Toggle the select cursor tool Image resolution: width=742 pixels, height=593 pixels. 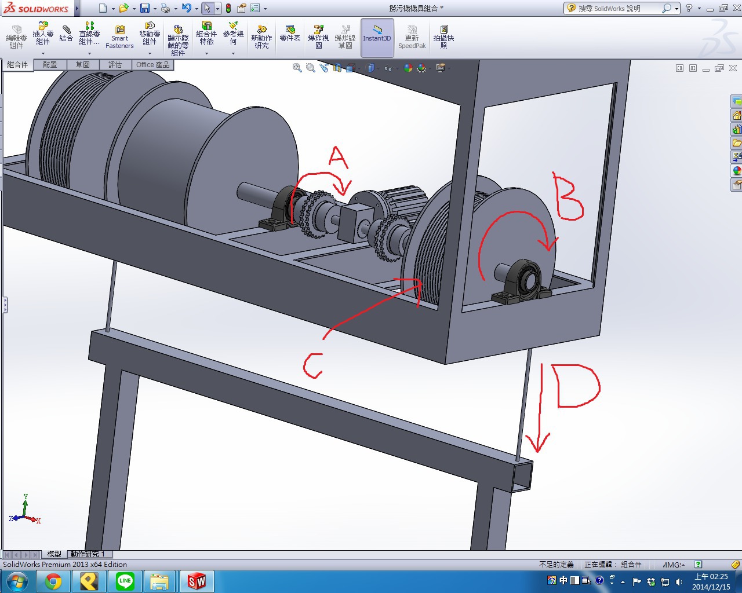(207, 8)
